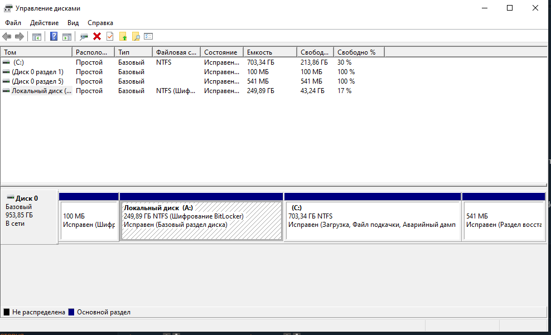Click the properties checkmark page icon
551x335 pixels.
coord(110,36)
